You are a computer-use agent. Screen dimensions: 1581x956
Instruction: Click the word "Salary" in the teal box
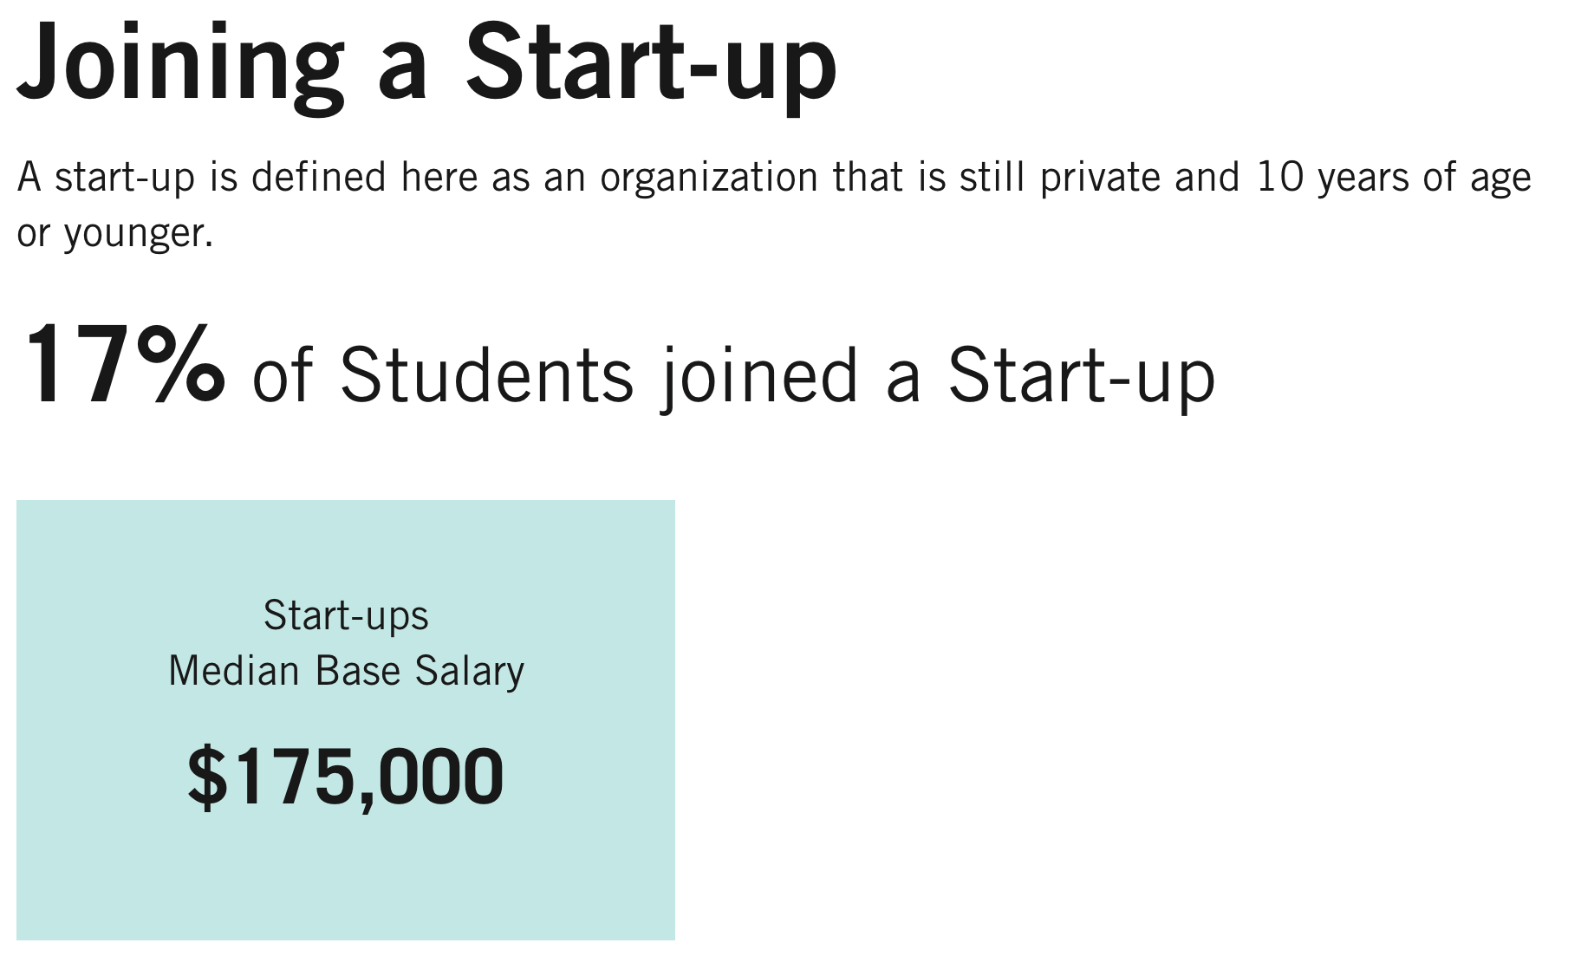coord(470,672)
